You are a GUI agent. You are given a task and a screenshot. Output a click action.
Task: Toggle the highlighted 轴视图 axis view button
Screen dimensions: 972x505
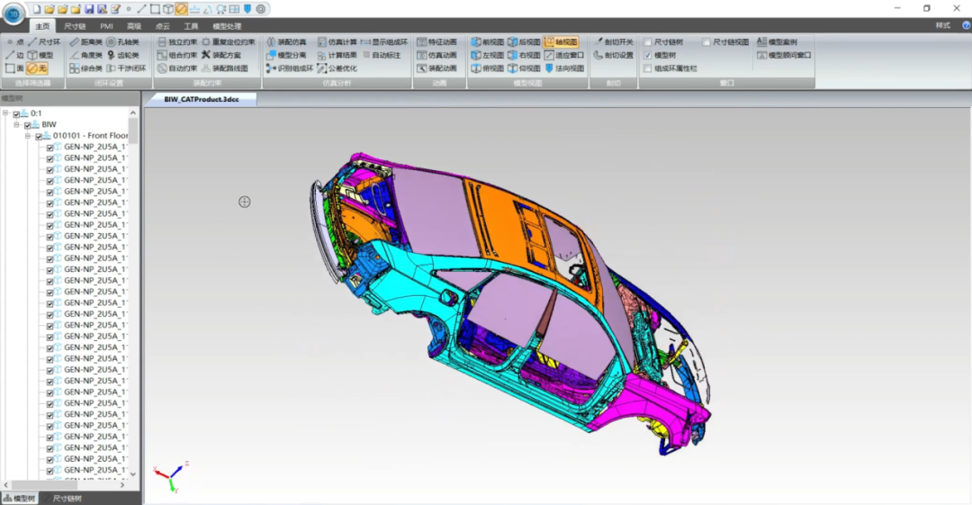point(561,42)
